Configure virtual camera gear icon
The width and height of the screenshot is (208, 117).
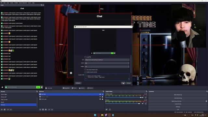tap(206, 101)
